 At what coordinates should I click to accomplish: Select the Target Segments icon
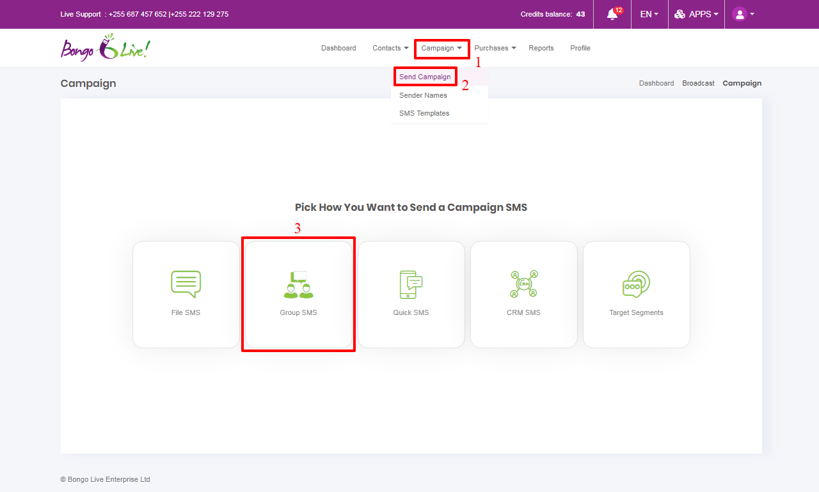point(636,284)
